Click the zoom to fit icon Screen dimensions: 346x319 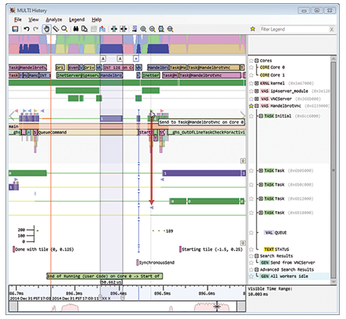[x=161, y=29]
